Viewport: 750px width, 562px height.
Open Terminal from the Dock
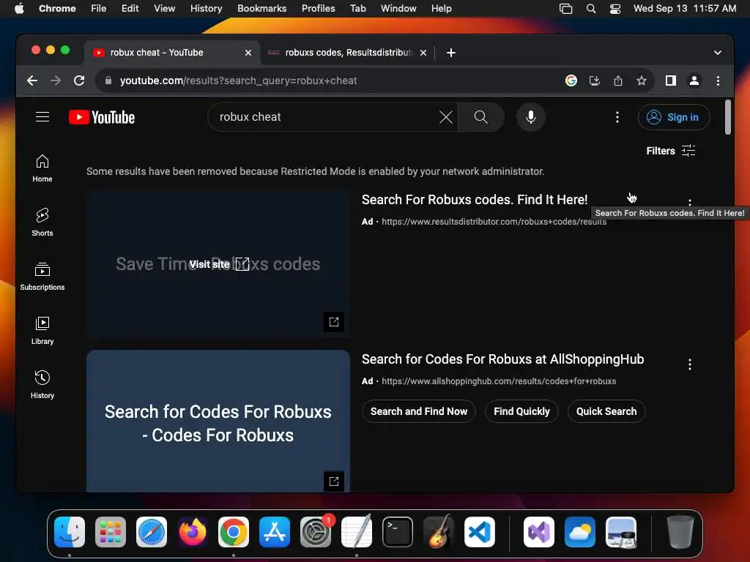click(398, 532)
